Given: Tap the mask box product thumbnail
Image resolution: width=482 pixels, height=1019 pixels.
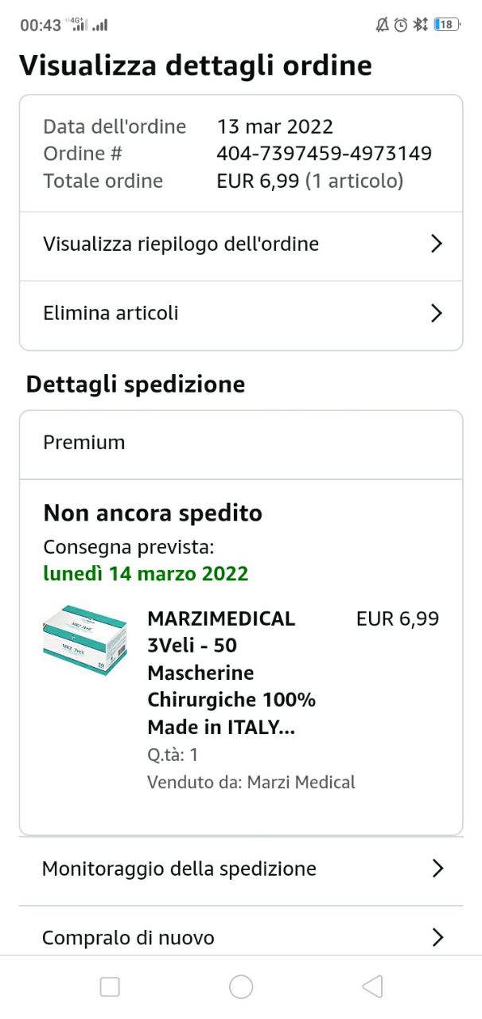Looking at the screenshot, I should (85, 639).
